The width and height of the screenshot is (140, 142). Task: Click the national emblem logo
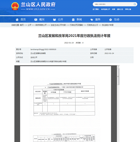pyautogui.click(x=15, y=6)
